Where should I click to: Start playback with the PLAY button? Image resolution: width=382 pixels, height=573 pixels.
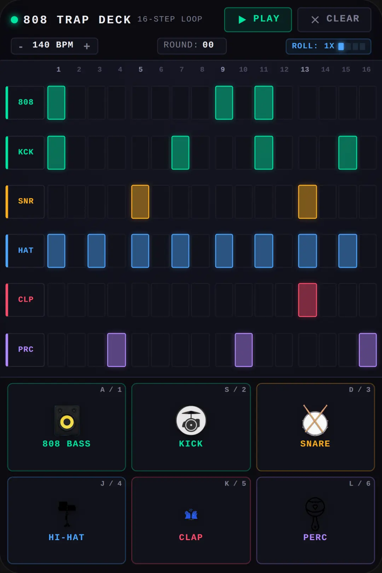[x=258, y=19]
